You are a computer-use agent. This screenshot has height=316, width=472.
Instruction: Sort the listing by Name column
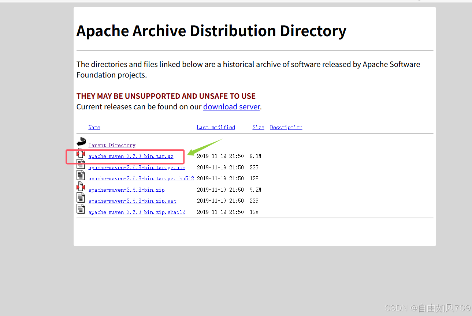[94, 127]
